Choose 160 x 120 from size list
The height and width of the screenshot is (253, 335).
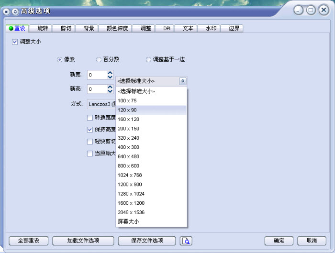pos(151,120)
